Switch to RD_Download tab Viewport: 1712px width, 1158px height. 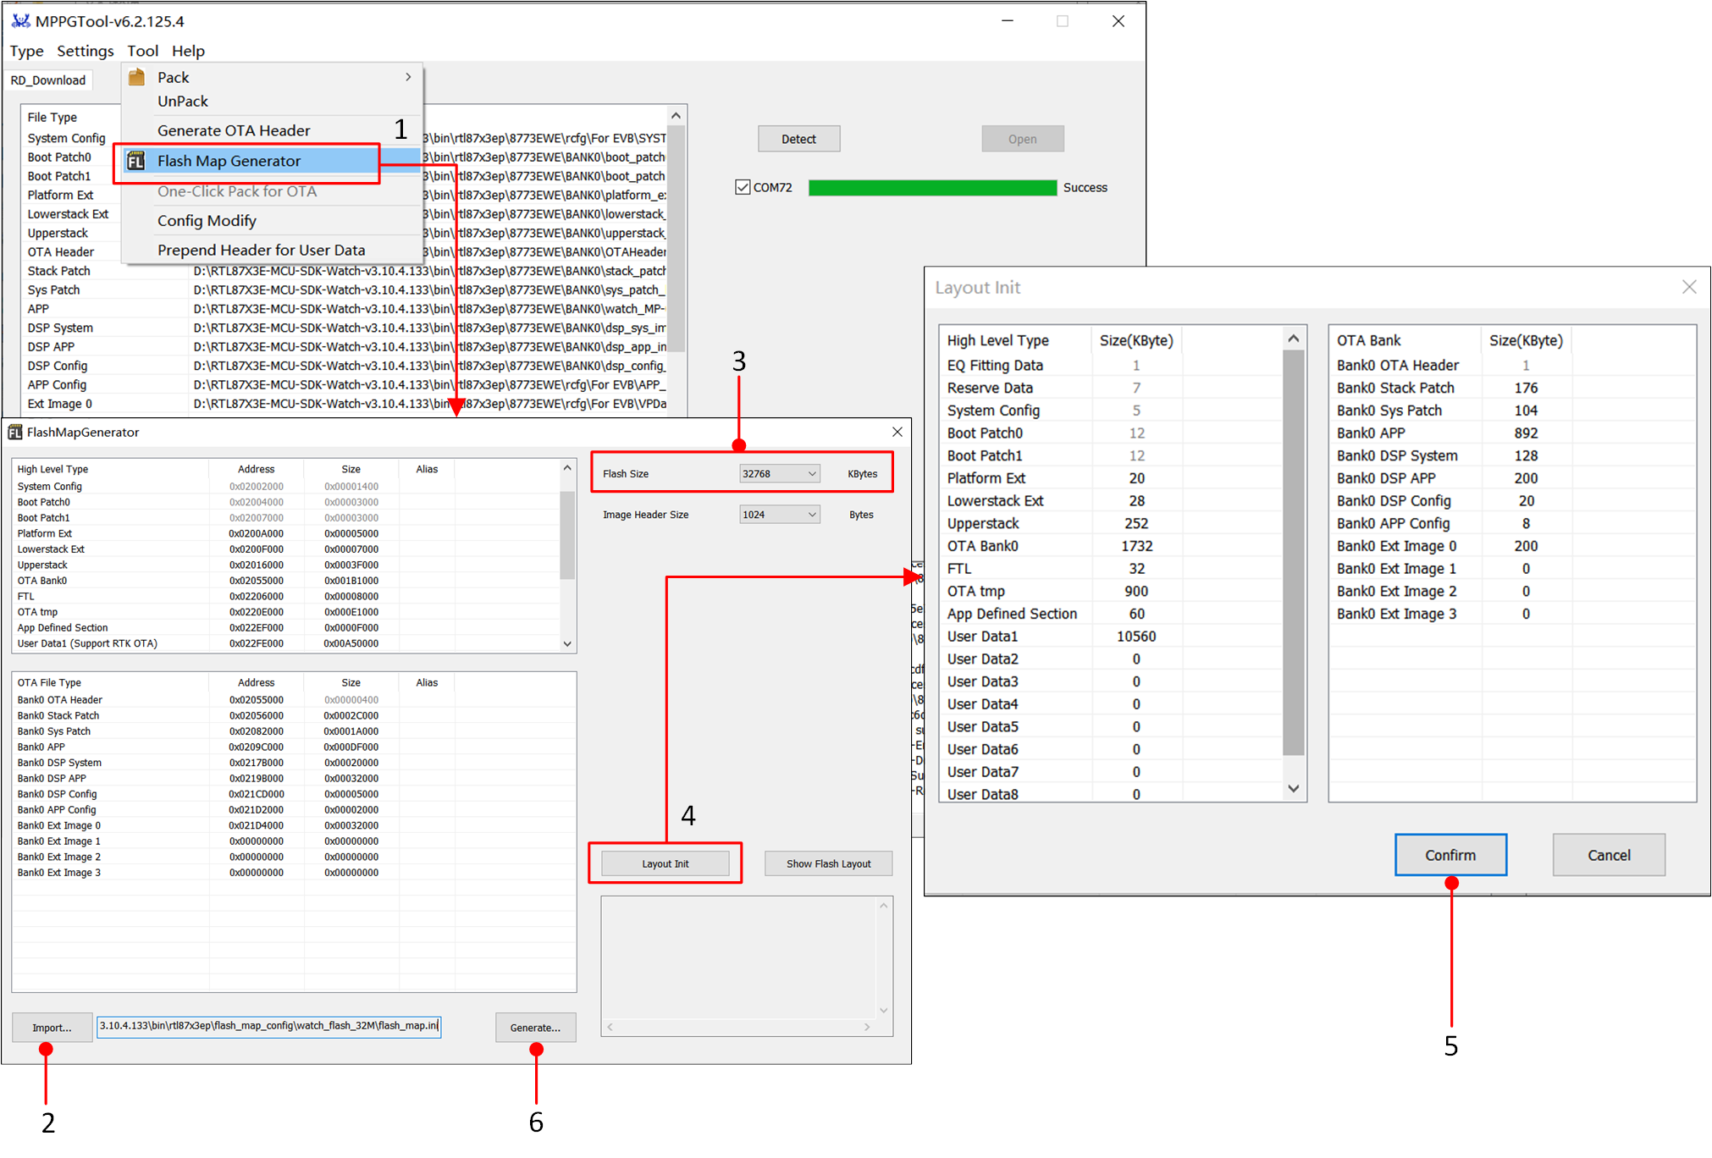pyautogui.click(x=48, y=80)
